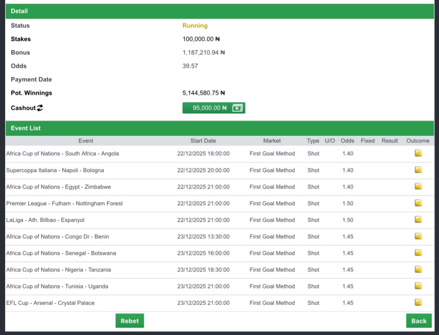Click the Market column header

272,141
